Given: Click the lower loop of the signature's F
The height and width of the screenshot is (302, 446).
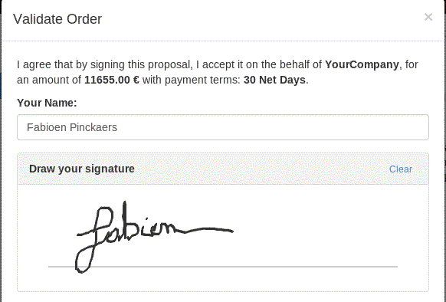Looking at the screenshot, I should [x=84, y=261].
